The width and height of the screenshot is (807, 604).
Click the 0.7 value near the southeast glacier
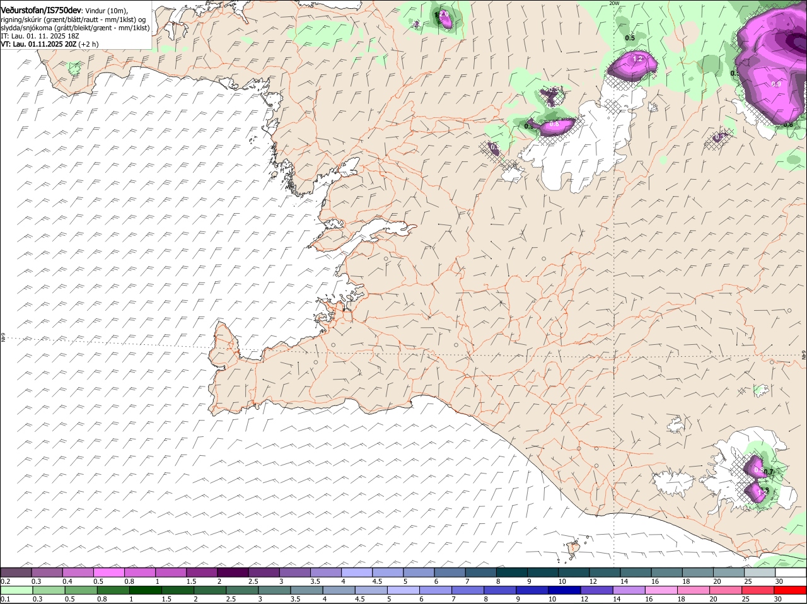coord(768,472)
